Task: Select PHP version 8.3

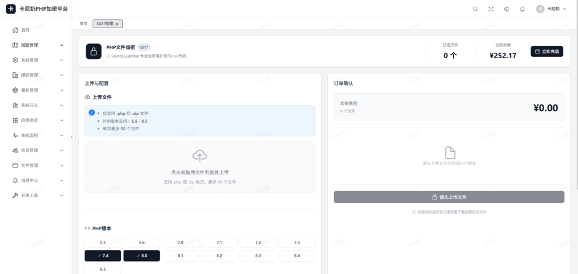Action: (x=258, y=256)
